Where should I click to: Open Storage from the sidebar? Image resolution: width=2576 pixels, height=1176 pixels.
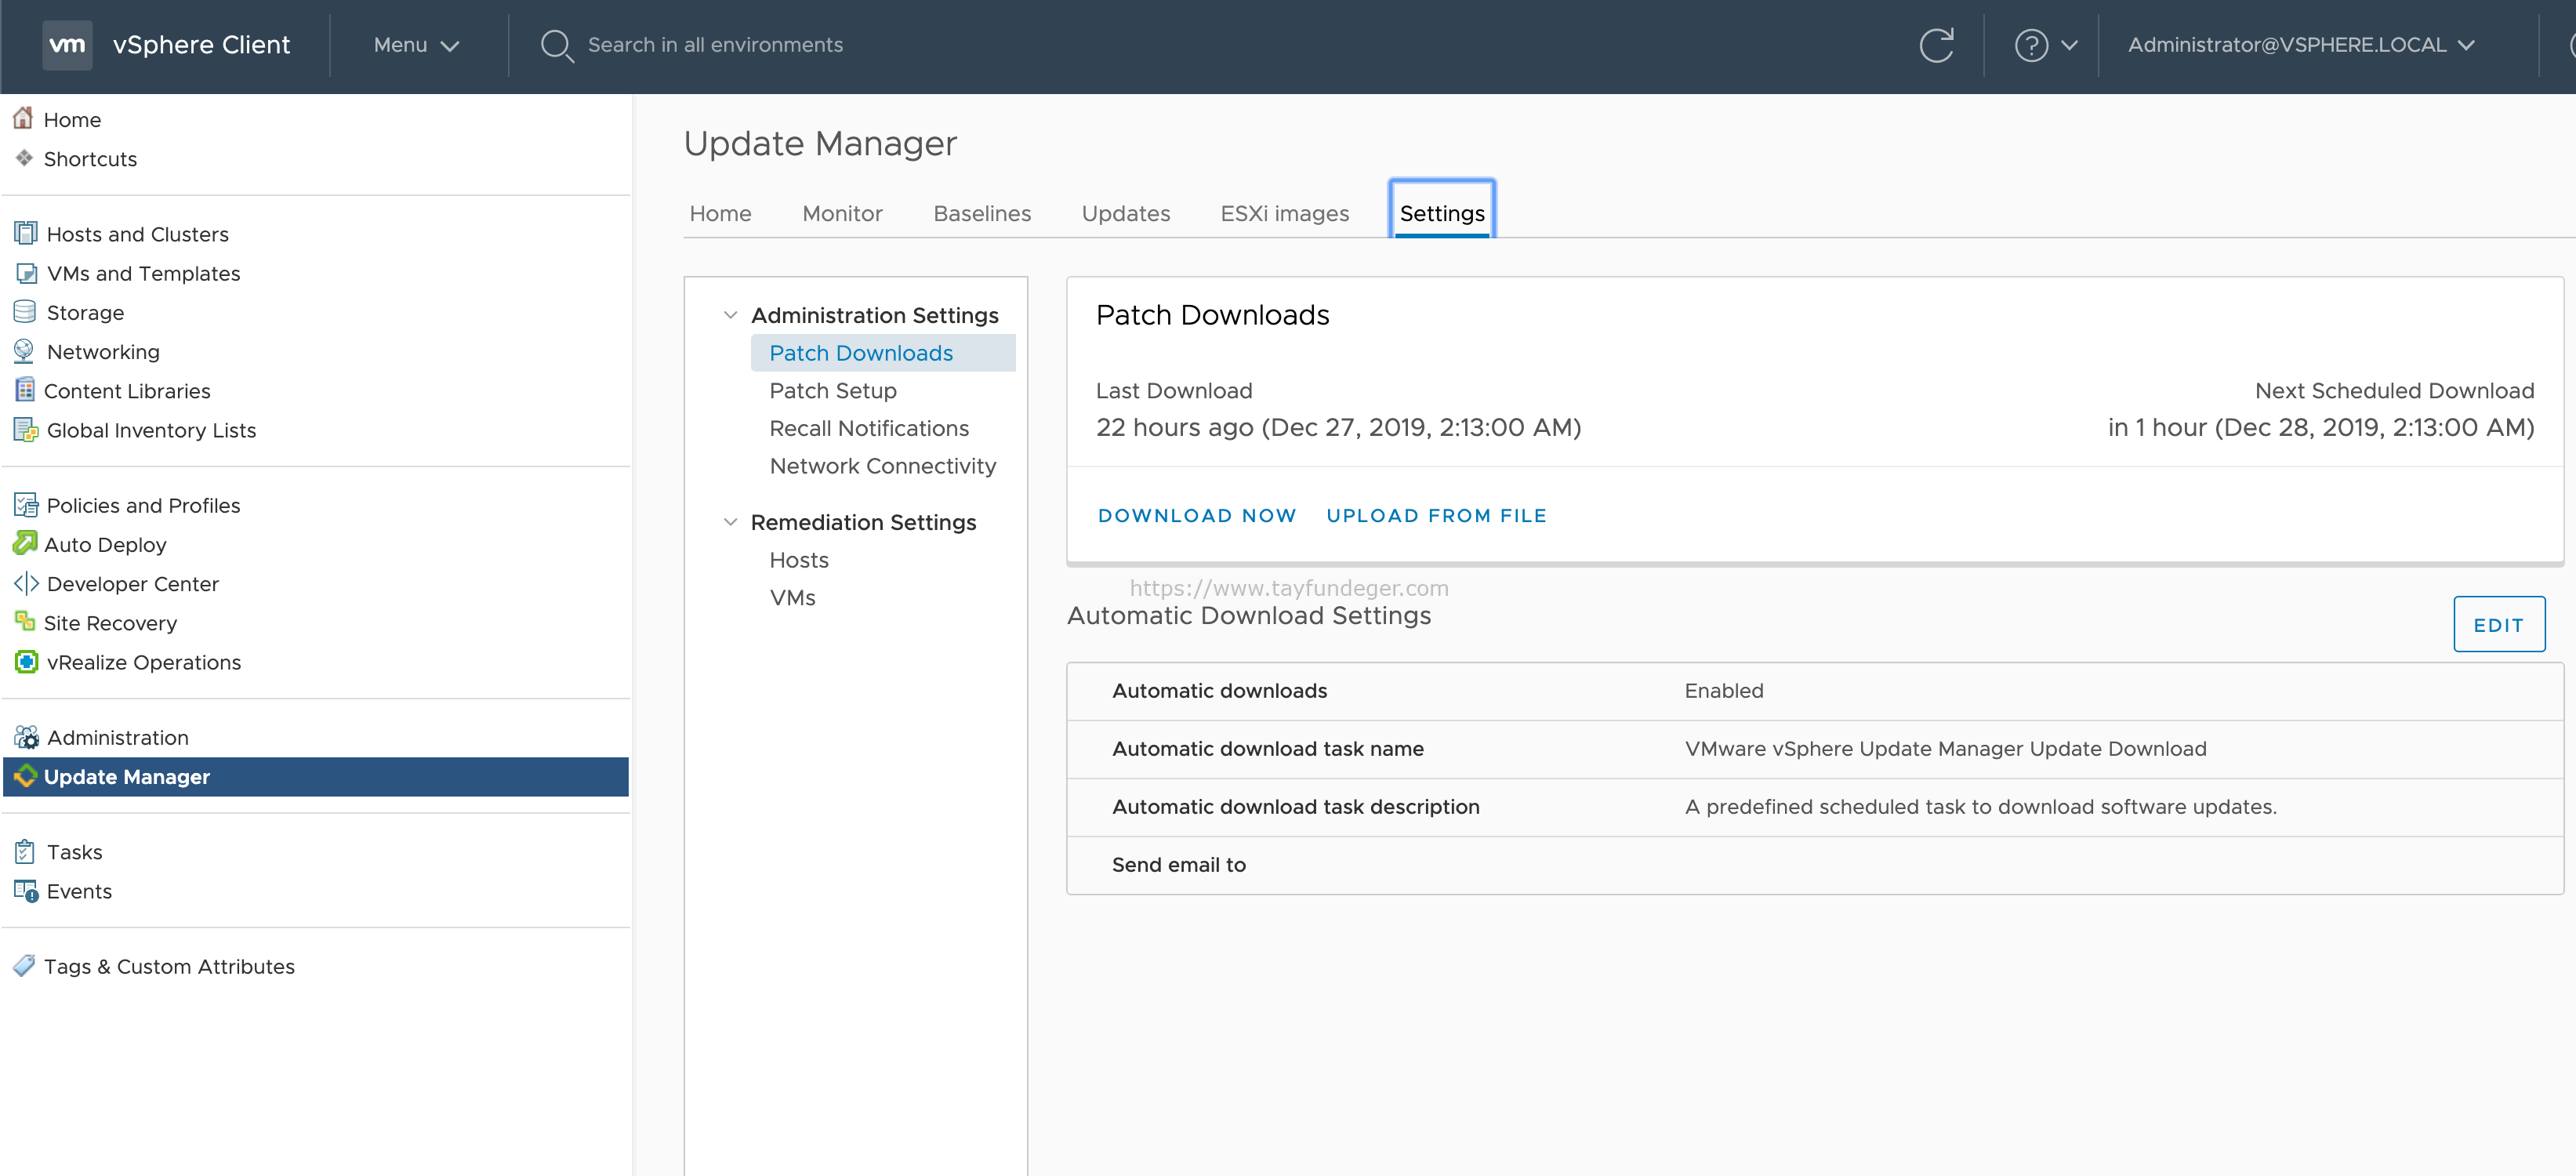click(x=85, y=313)
